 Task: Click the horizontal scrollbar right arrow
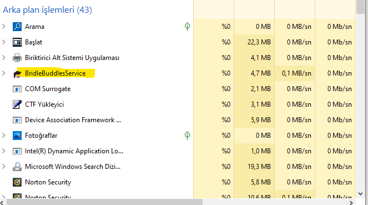[x=351, y=202]
